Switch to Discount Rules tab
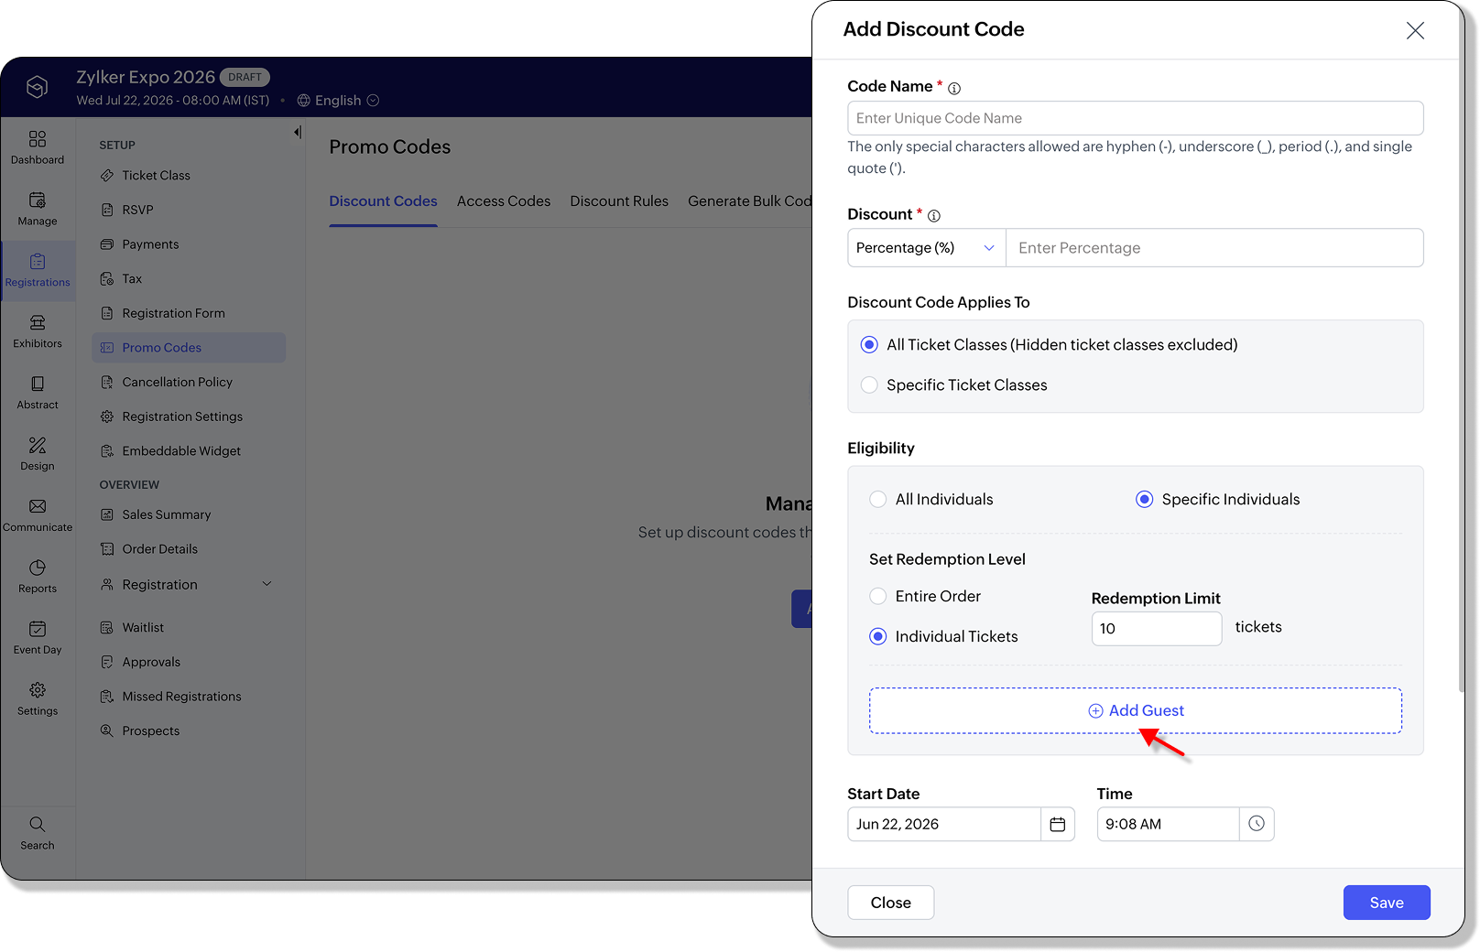 click(619, 201)
